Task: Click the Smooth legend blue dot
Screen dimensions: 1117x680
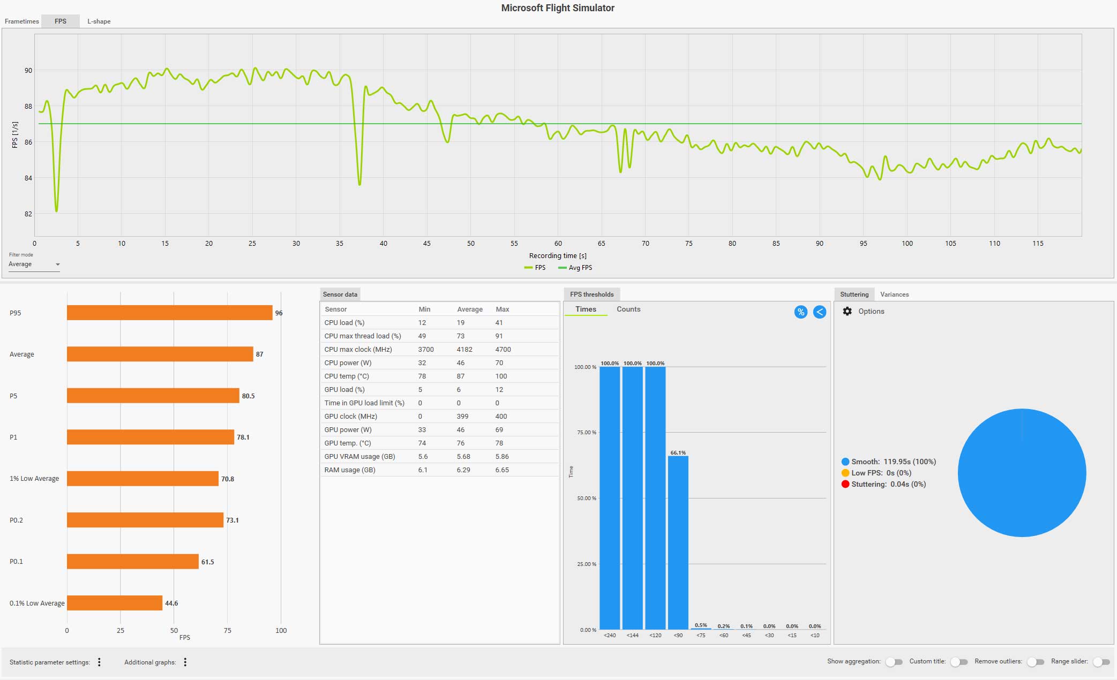Action: [845, 462]
